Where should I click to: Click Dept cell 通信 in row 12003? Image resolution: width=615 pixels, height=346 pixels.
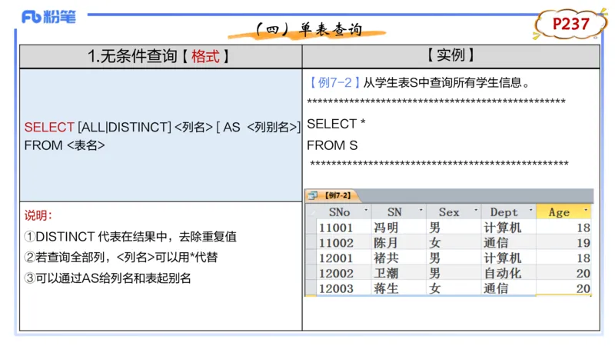tap(509, 288)
